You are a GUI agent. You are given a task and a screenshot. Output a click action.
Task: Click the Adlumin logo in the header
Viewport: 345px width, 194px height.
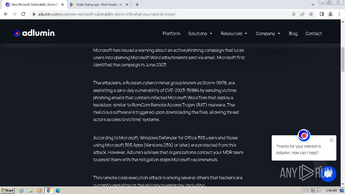click(35, 33)
